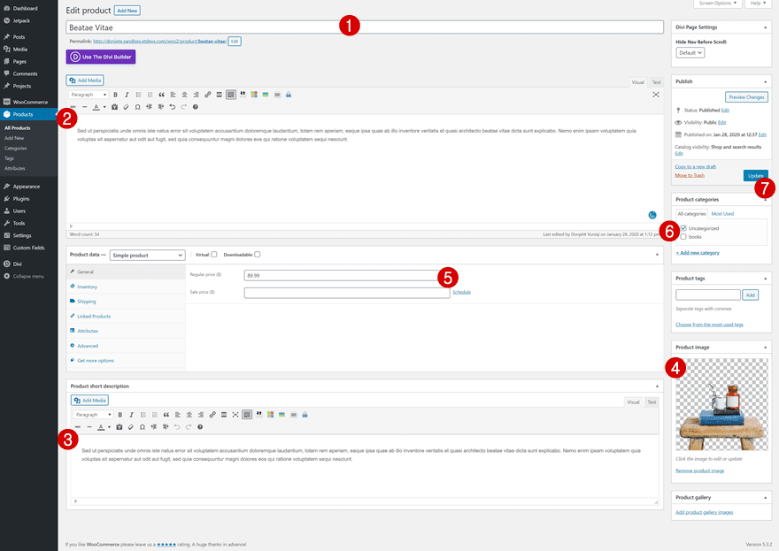The width and height of the screenshot is (779, 551).
Task: Align right in short description editor
Action: (x=201, y=415)
